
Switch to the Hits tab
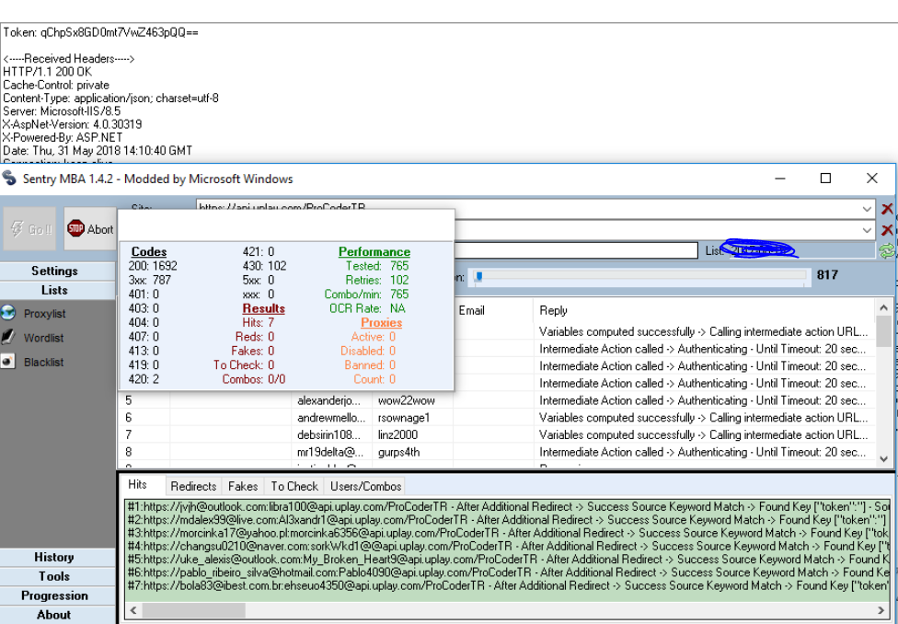coord(137,485)
